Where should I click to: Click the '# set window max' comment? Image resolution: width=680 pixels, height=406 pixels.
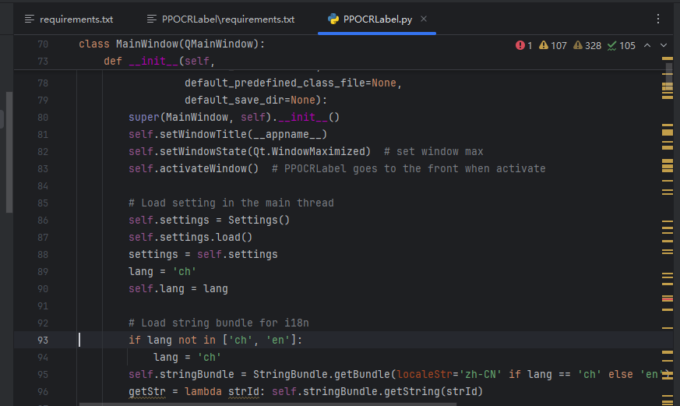tap(434, 151)
